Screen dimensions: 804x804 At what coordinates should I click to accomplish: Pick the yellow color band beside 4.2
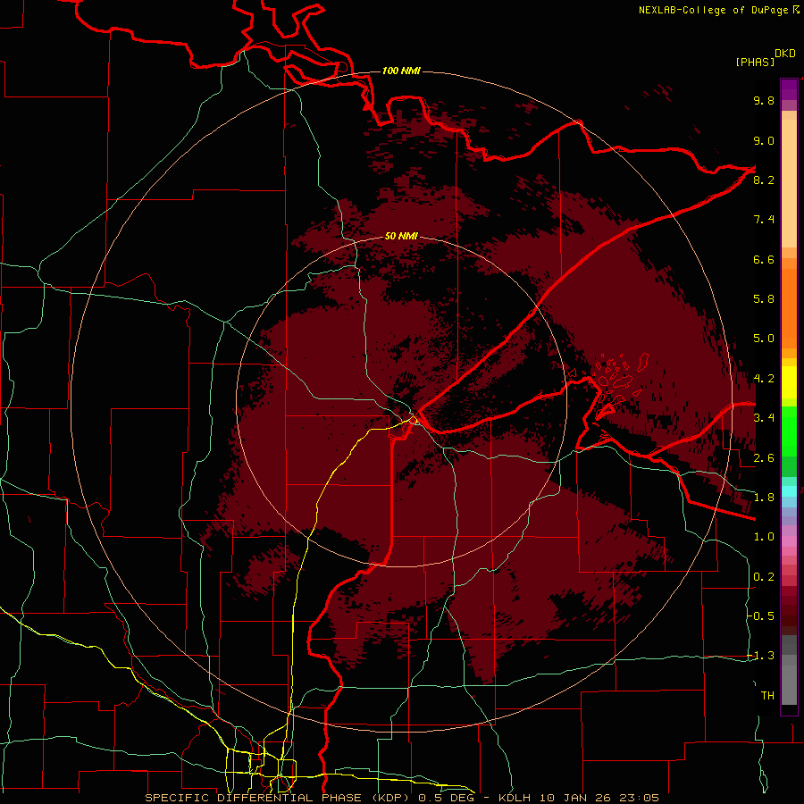[x=789, y=382]
